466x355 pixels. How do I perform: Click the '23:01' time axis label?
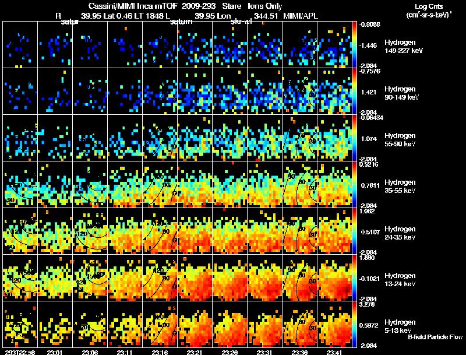[55, 352]
